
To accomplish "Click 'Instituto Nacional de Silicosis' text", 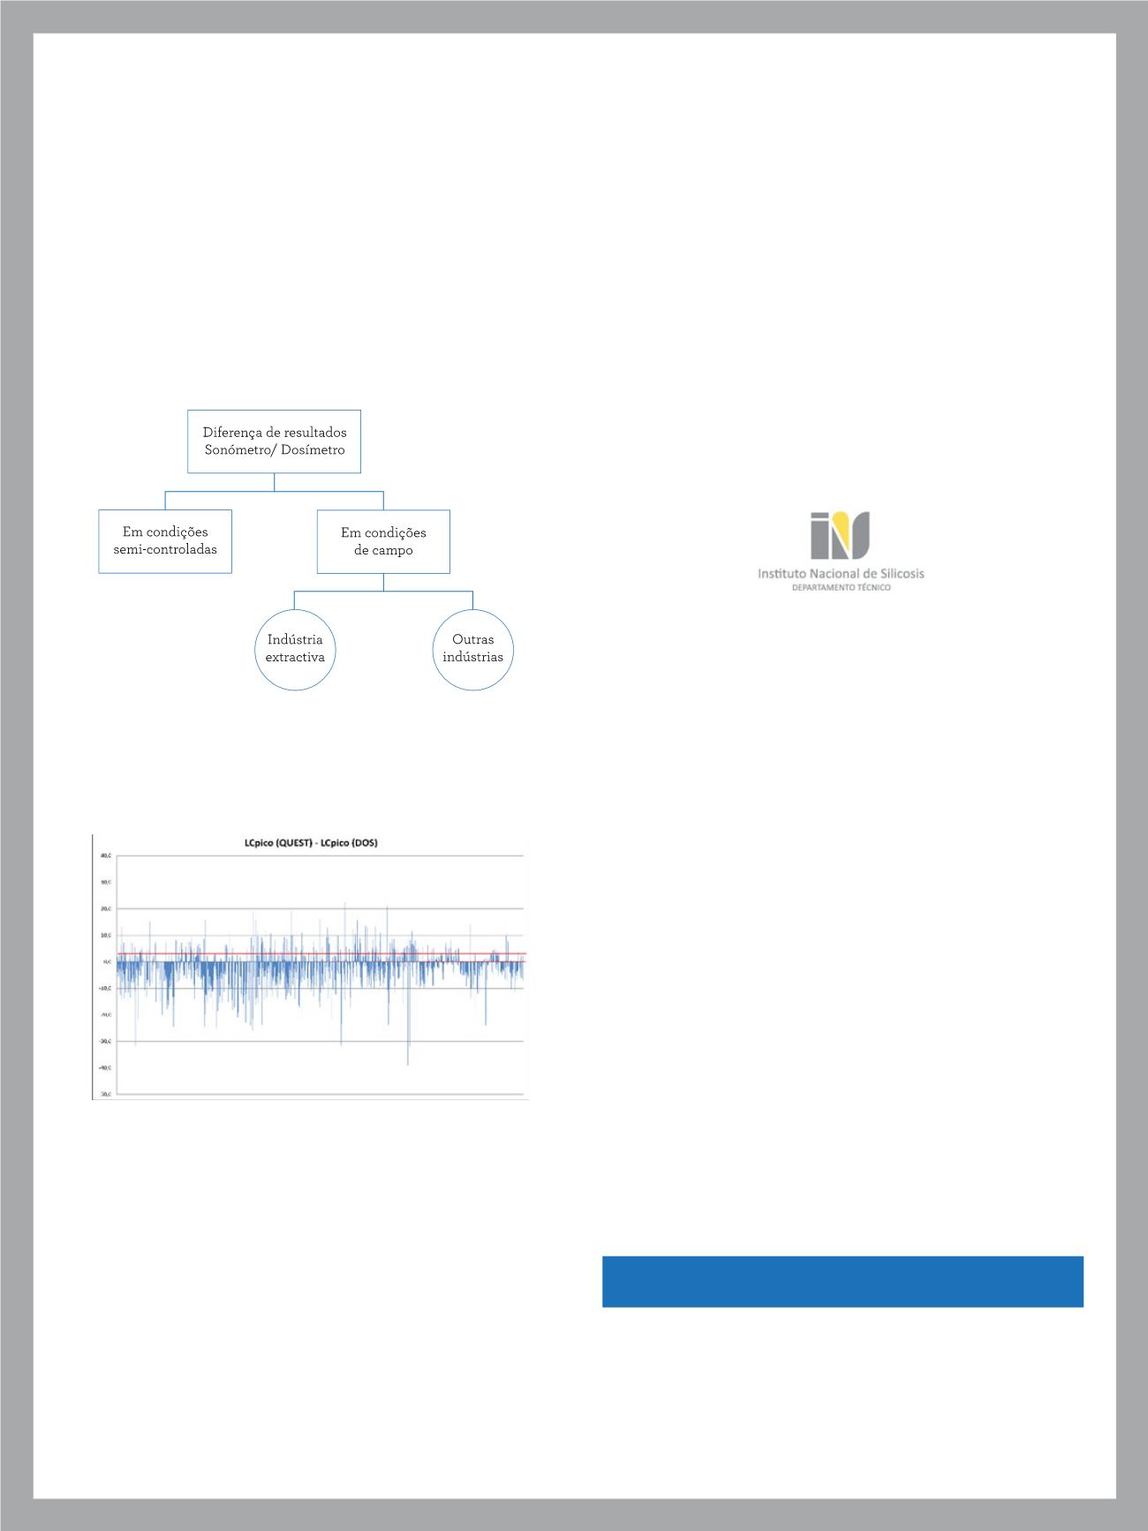I will (840, 573).
